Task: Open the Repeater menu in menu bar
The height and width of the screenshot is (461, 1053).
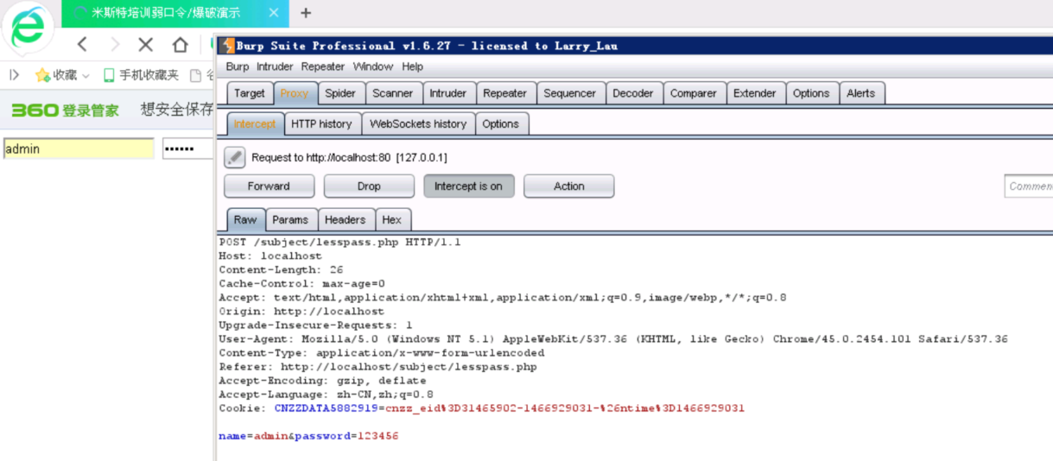Action: point(324,66)
